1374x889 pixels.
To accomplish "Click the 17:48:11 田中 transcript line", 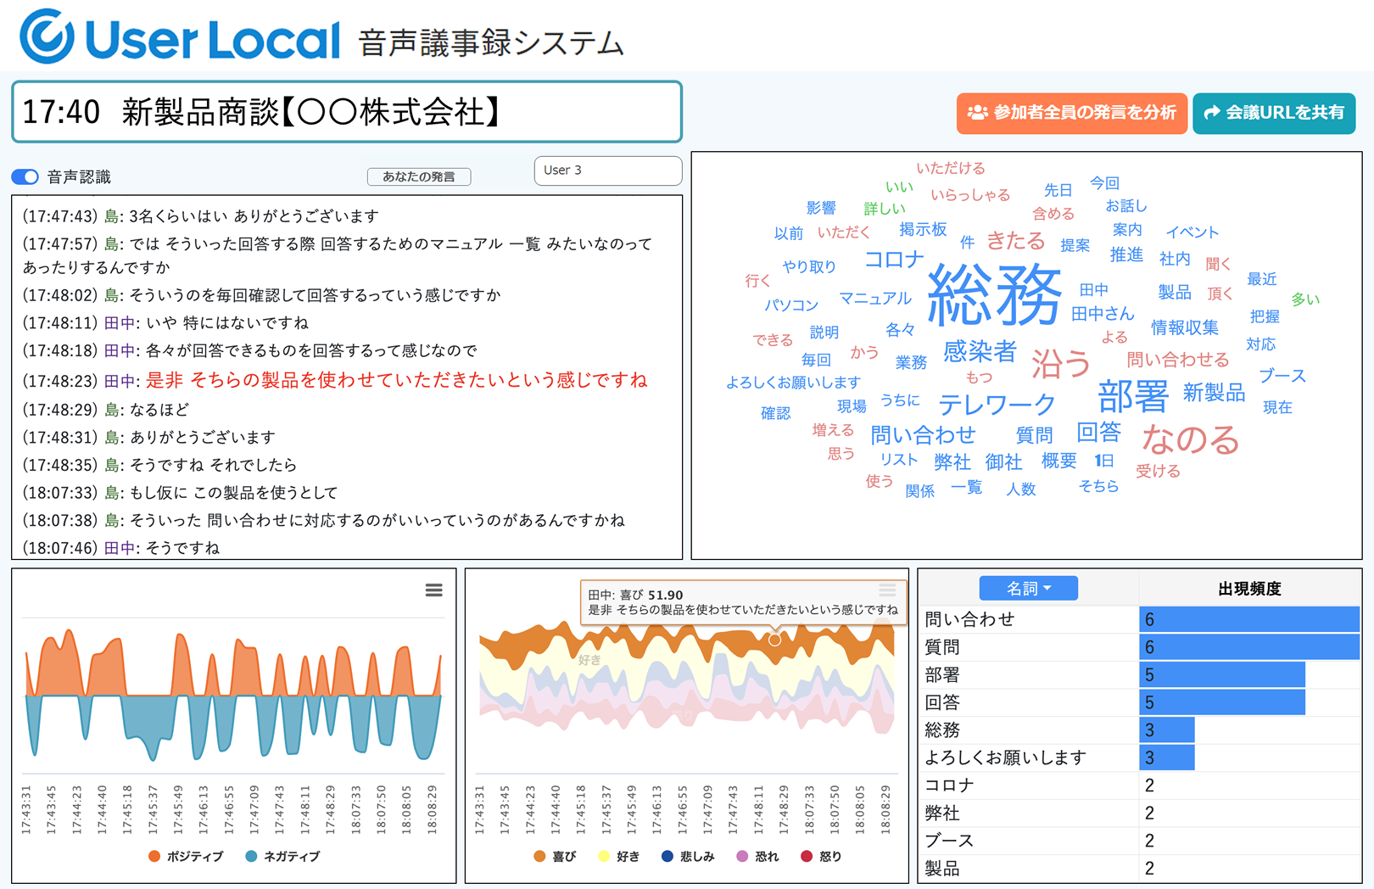I will (165, 323).
